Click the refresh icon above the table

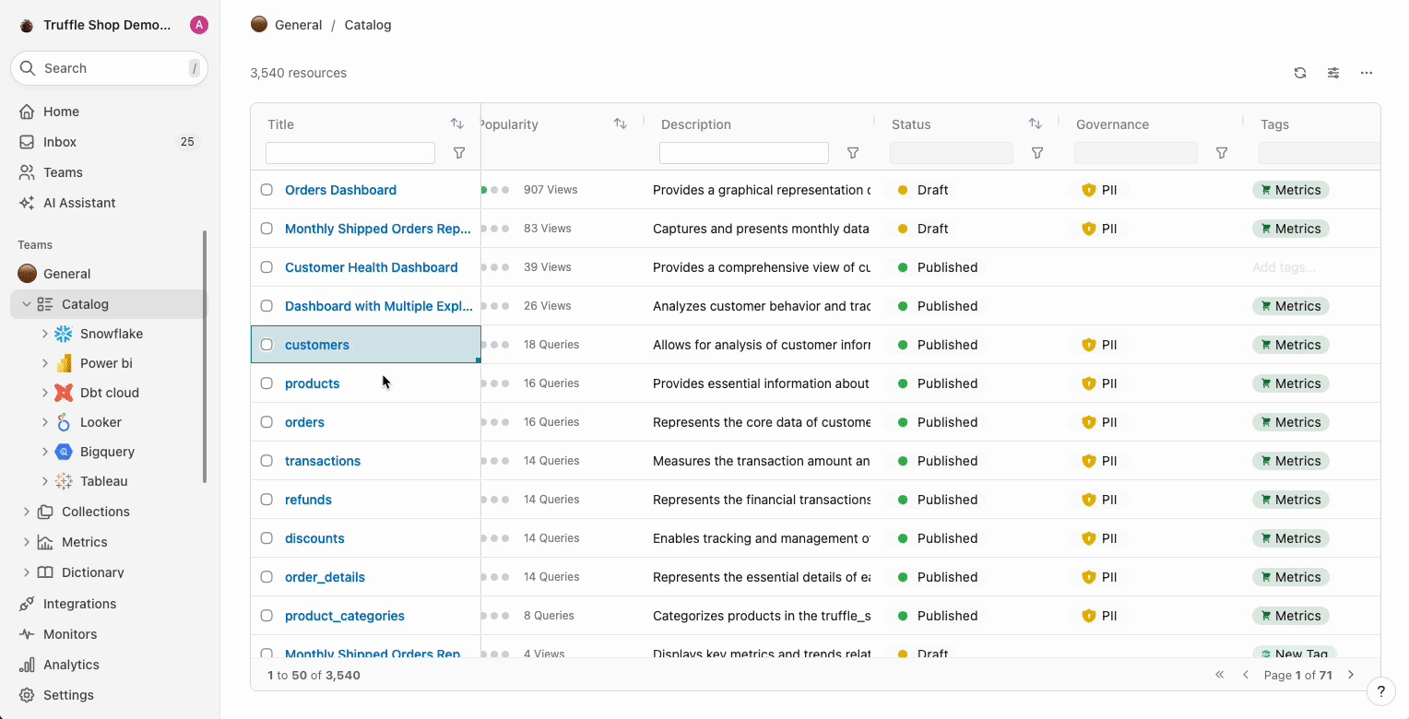click(x=1300, y=73)
